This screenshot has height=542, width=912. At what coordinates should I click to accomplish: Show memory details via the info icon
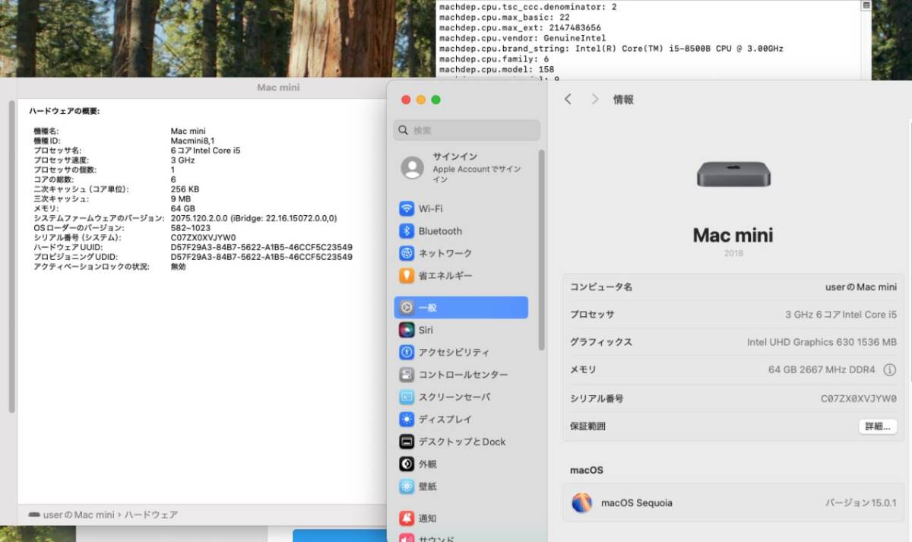coord(890,370)
